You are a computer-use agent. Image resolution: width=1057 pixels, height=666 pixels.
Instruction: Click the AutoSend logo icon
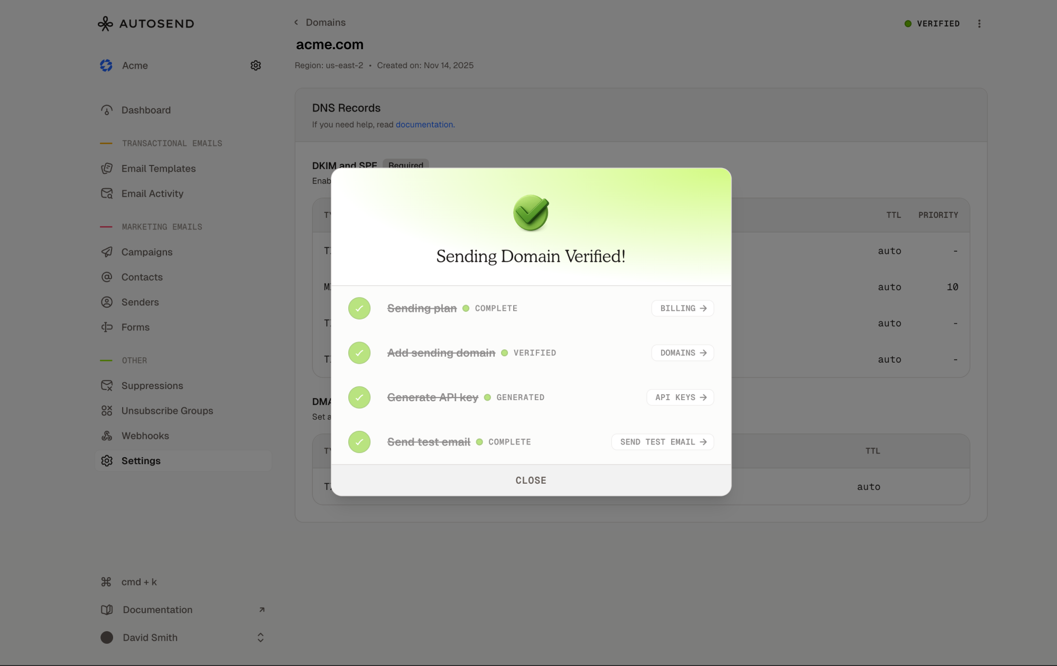click(x=105, y=24)
